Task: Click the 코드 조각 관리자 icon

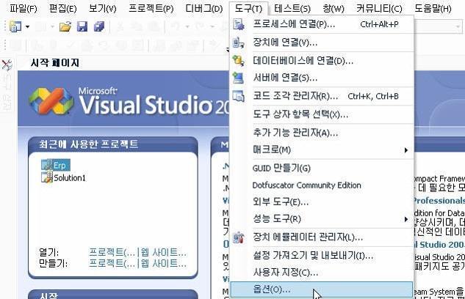Action: 239,96
